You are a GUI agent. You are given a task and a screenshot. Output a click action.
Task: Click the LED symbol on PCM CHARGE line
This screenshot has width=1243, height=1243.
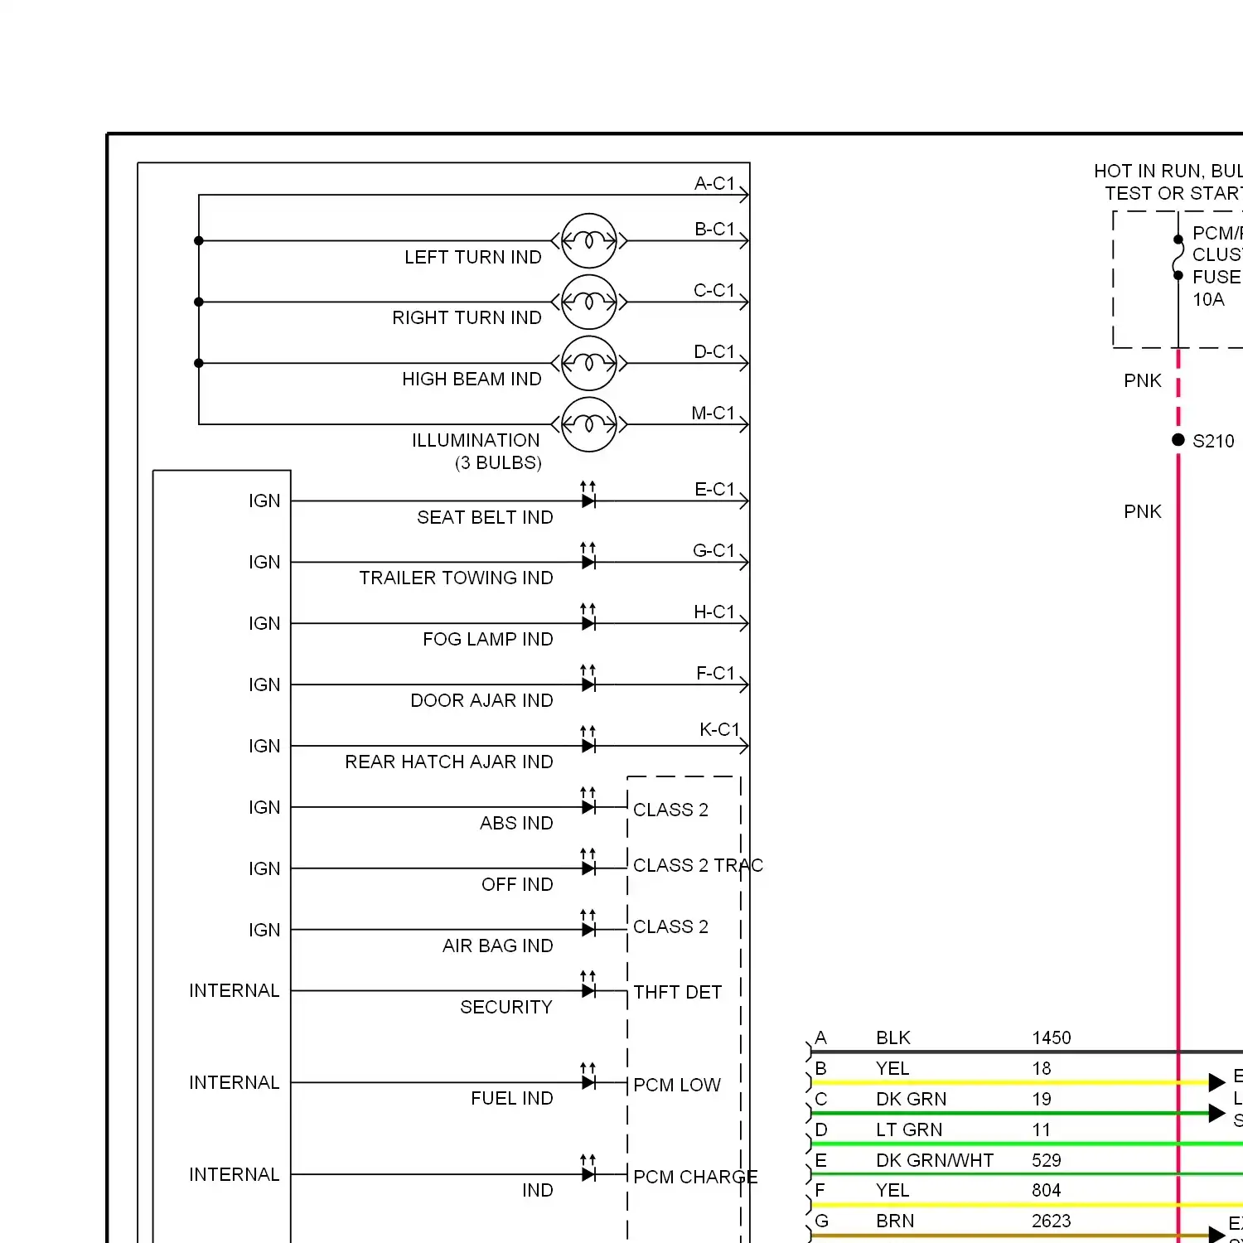click(588, 1169)
